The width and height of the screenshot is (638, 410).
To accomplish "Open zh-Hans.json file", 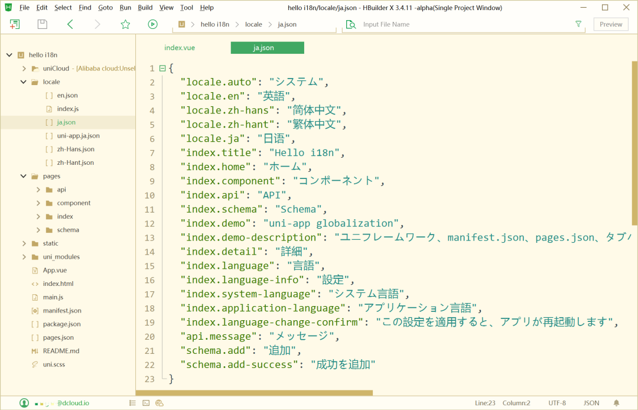I will pyautogui.click(x=76, y=149).
